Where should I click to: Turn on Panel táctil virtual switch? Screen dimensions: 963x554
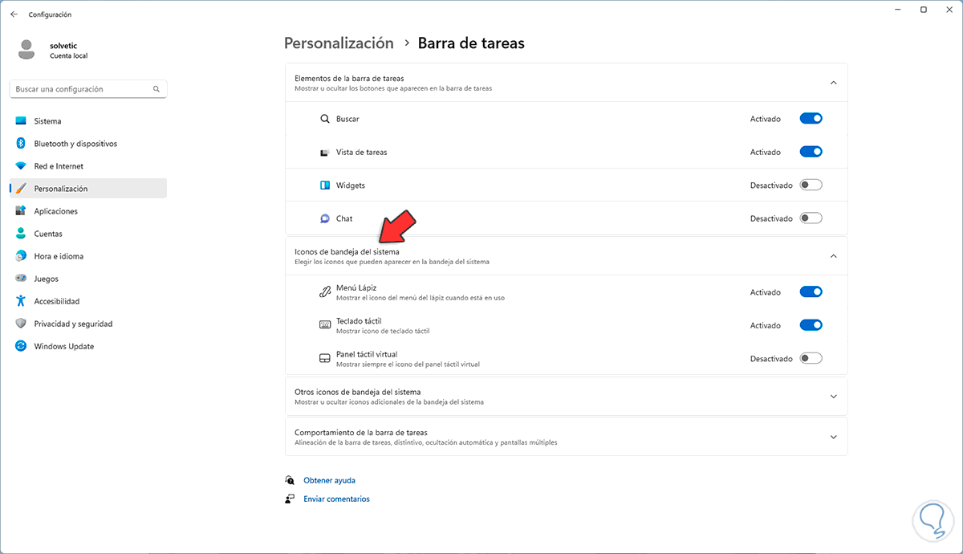coord(811,359)
